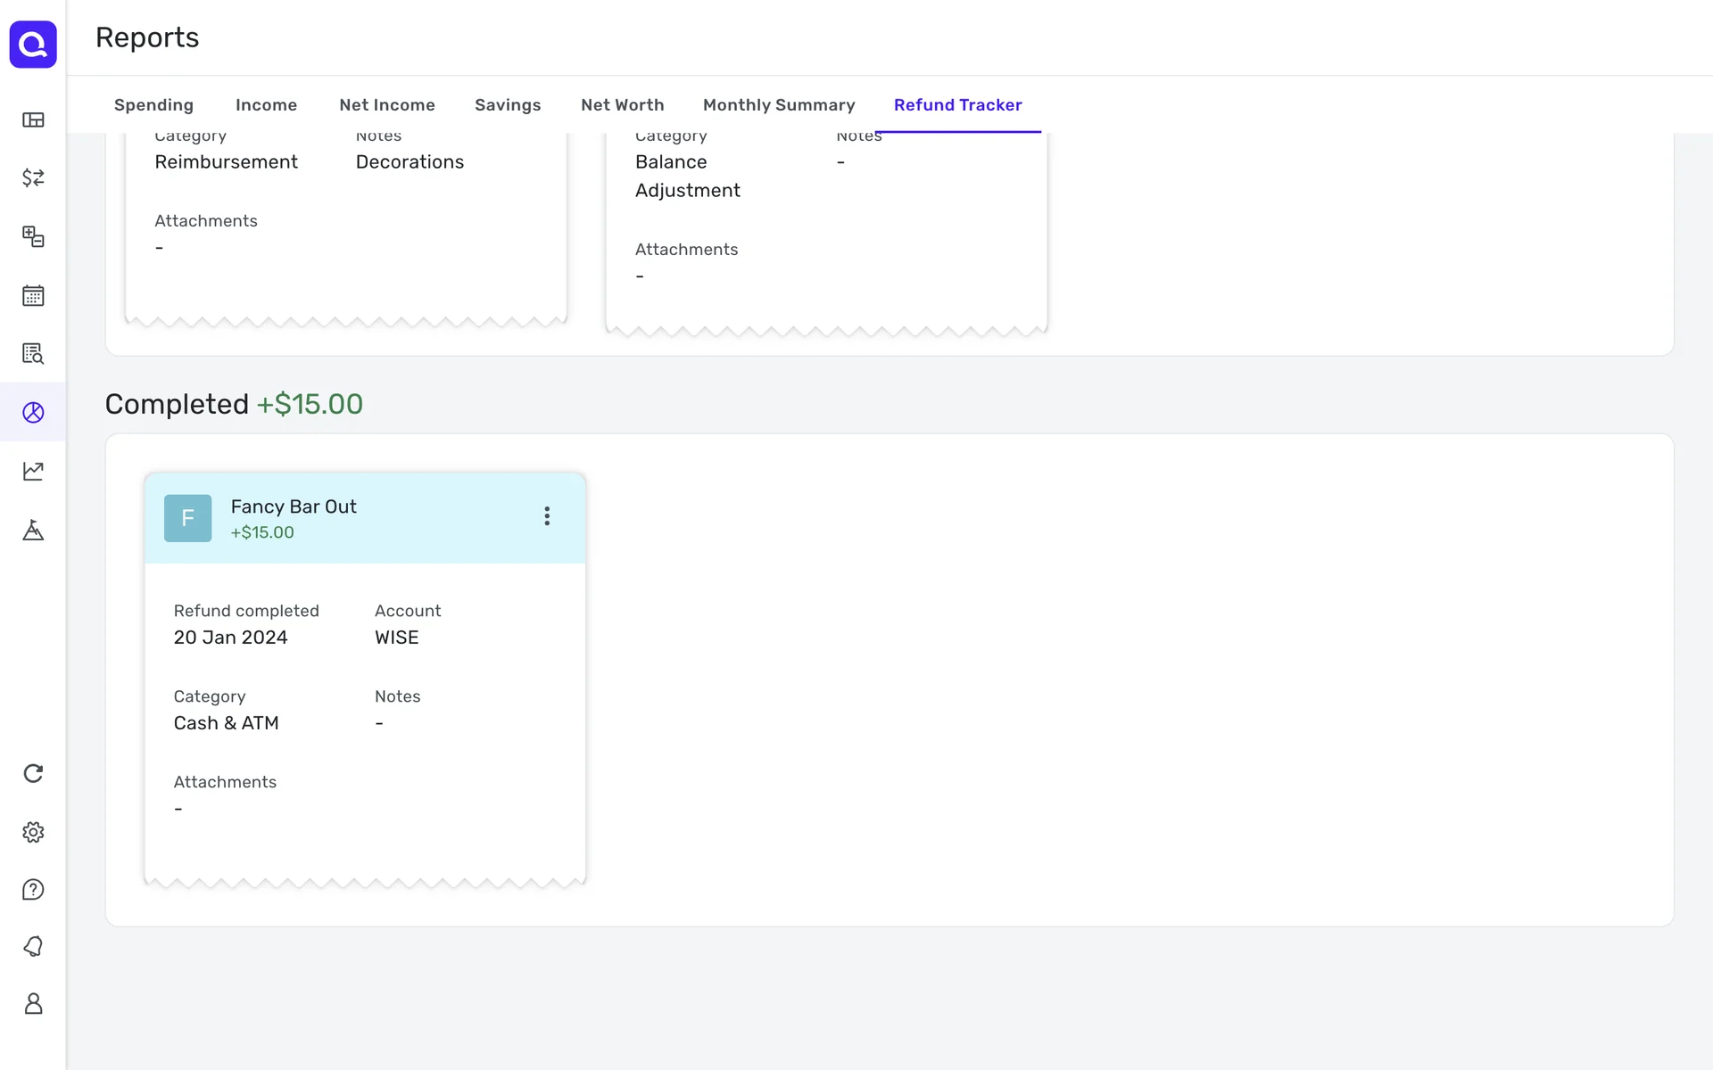The image size is (1713, 1070).
Task: Switch to the Spending tab
Action: point(153,105)
